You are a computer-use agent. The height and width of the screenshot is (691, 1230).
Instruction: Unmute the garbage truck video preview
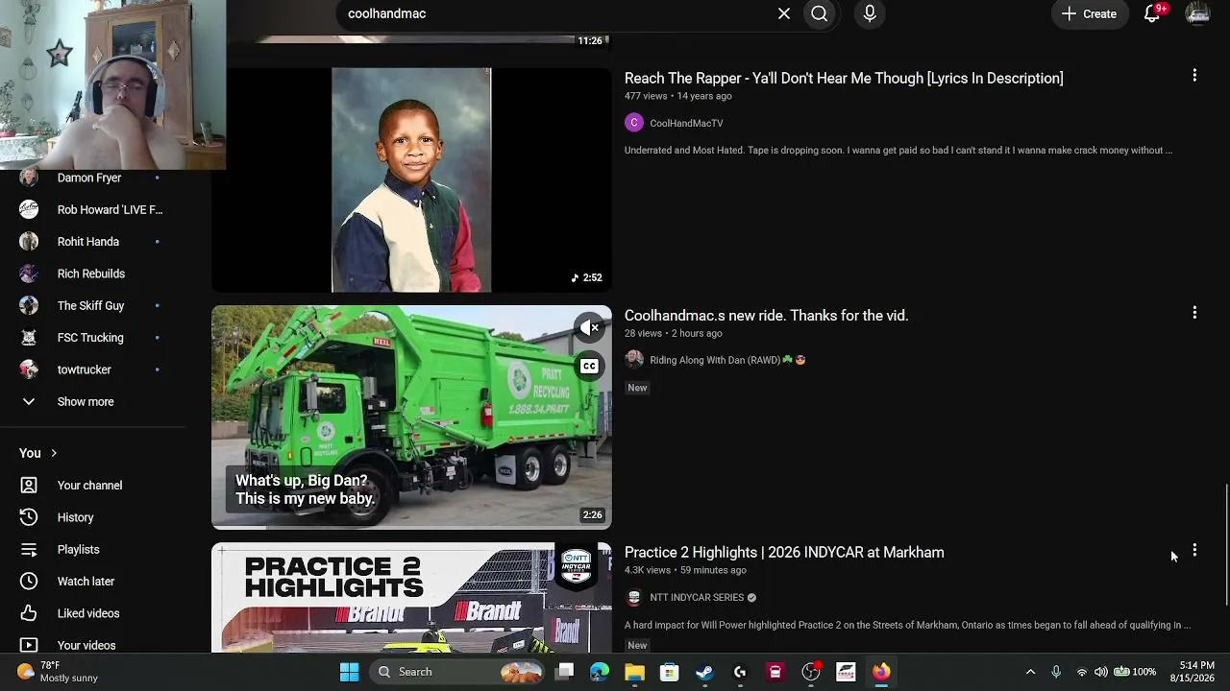click(x=589, y=328)
